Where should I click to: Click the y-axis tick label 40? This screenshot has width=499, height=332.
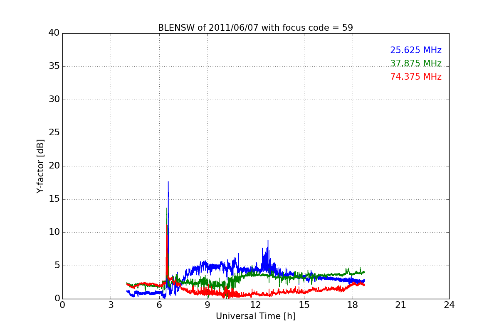[x=54, y=33]
